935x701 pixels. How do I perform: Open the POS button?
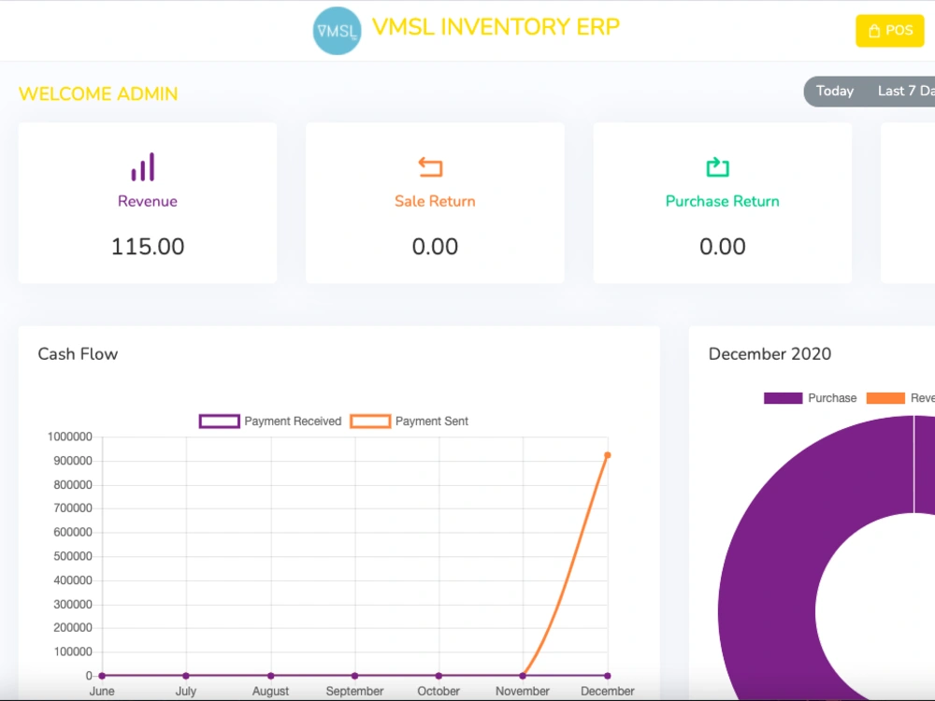[890, 31]
